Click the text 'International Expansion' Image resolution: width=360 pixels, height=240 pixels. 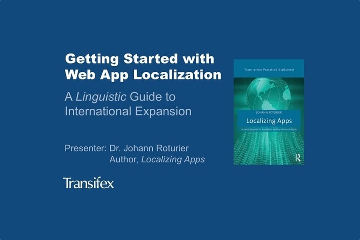128,111
